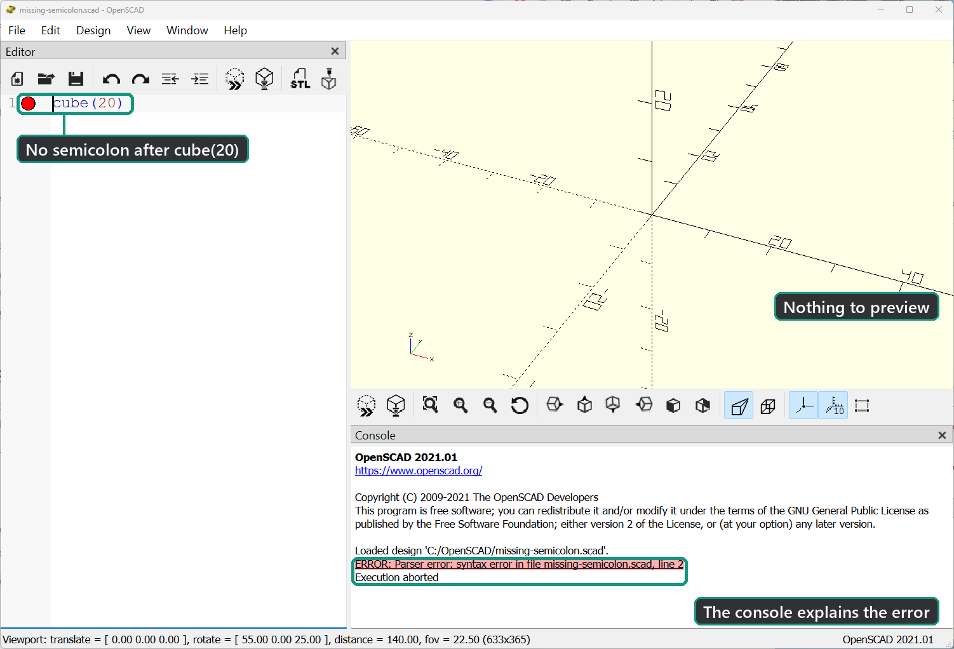Click the Viewport translate status bar text
954x649 pixels.
coord(267,639)
